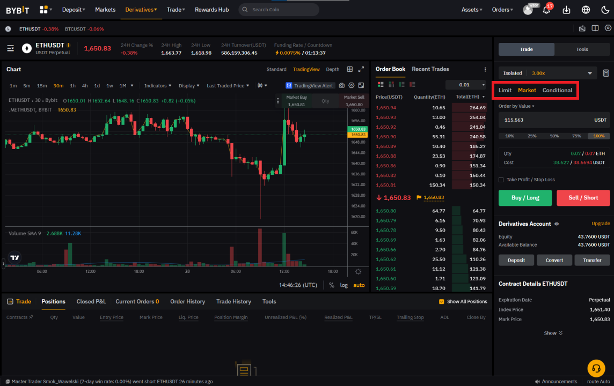Toggle Derivatives Account balance visibility eye
Viewport: 614px width, 386px height.
pyautogui.click(x=557, y=224)
